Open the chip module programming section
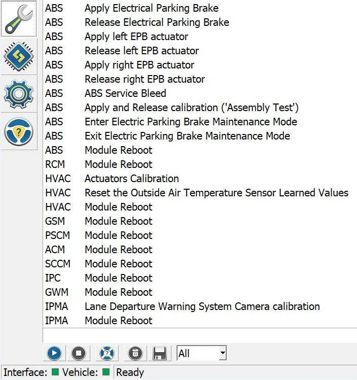The width and height of the screenshot is (357, 380). coord(19,56)
